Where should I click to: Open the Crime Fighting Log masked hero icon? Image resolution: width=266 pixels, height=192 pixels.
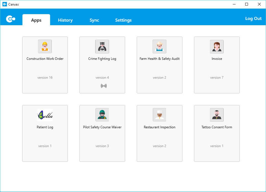pos(102,47)
